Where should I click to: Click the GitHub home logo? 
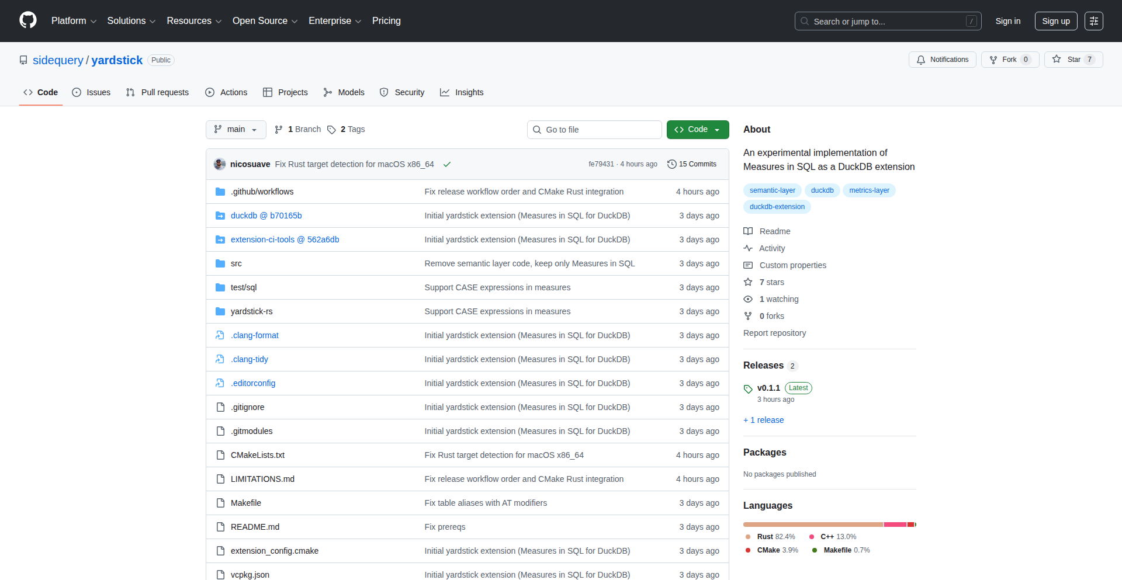[x=27, y=20]
